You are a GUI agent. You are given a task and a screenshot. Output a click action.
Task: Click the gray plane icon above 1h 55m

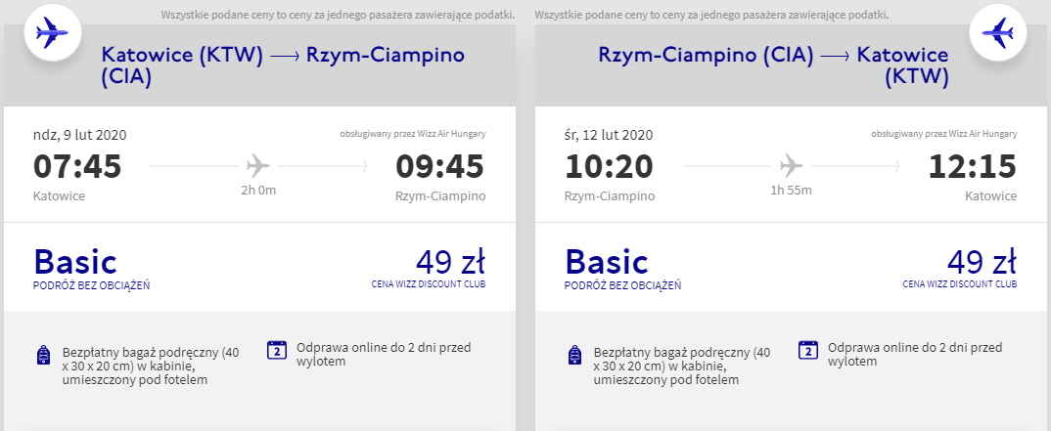click(x=791, y=164)
